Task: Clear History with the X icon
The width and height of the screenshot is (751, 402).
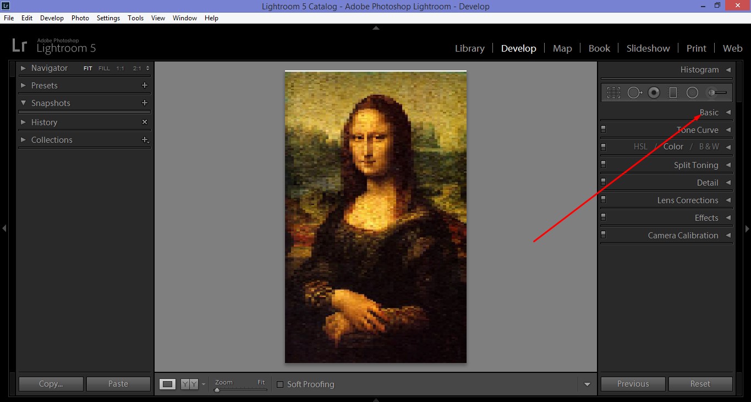Action: [x=145, y=122]
